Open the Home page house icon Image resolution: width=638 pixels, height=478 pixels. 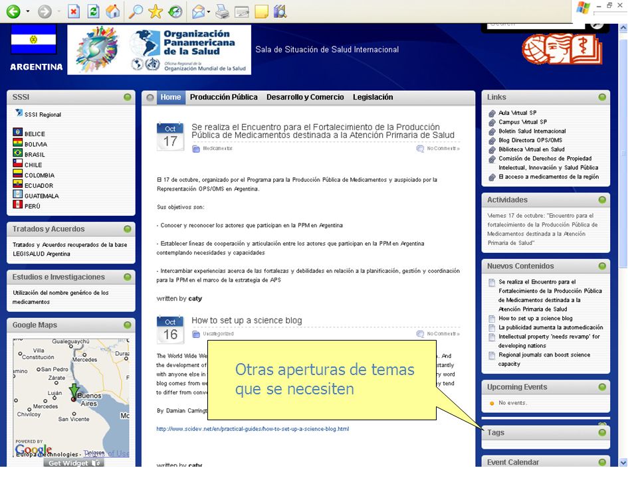(113, 11)
